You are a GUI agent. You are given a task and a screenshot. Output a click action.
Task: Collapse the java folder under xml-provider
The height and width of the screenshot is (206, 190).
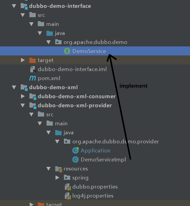pyautogui.click(x=48, y=133)
